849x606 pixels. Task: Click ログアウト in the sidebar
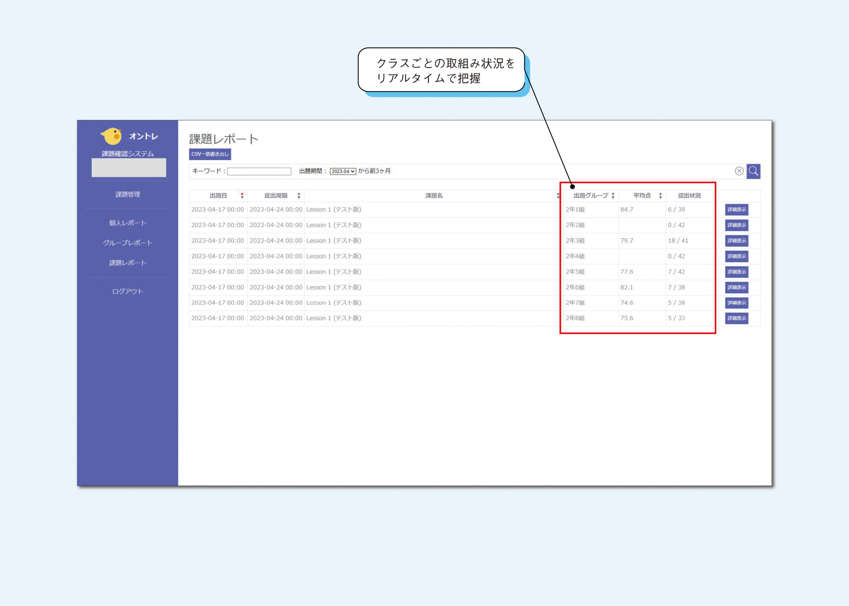(x=128, y=292)
